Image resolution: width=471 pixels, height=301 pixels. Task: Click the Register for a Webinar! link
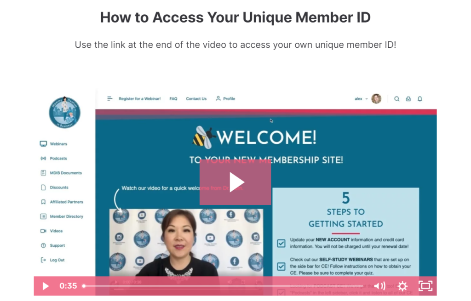pyautogui.click(x=140, y=99)
